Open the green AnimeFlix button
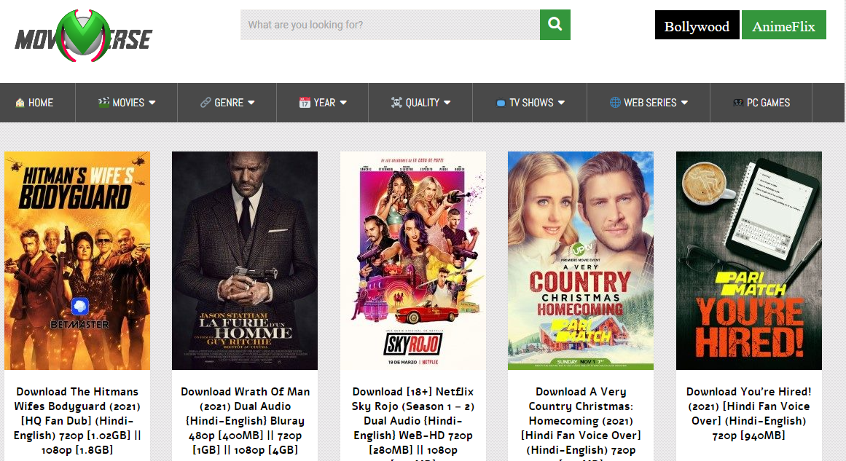The height and width of the screenshot is (461, 846). pos(783,26)
